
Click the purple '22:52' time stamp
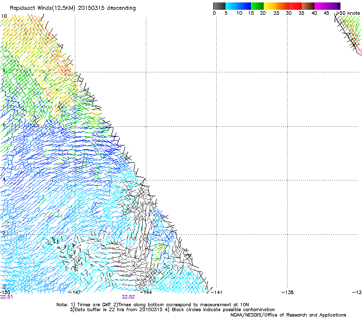click(128, 297)
